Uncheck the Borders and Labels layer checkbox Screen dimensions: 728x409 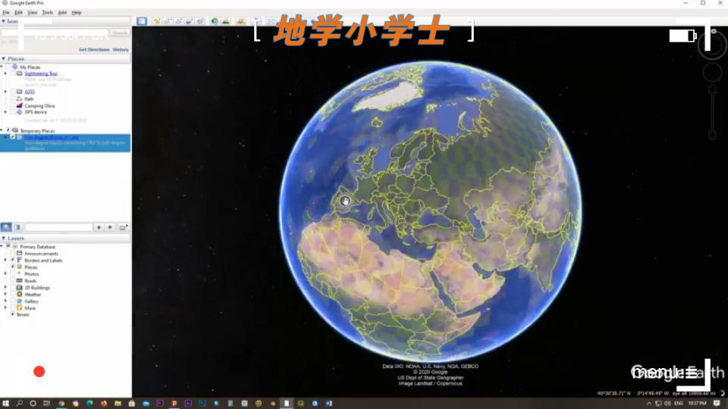click(13, 260)
